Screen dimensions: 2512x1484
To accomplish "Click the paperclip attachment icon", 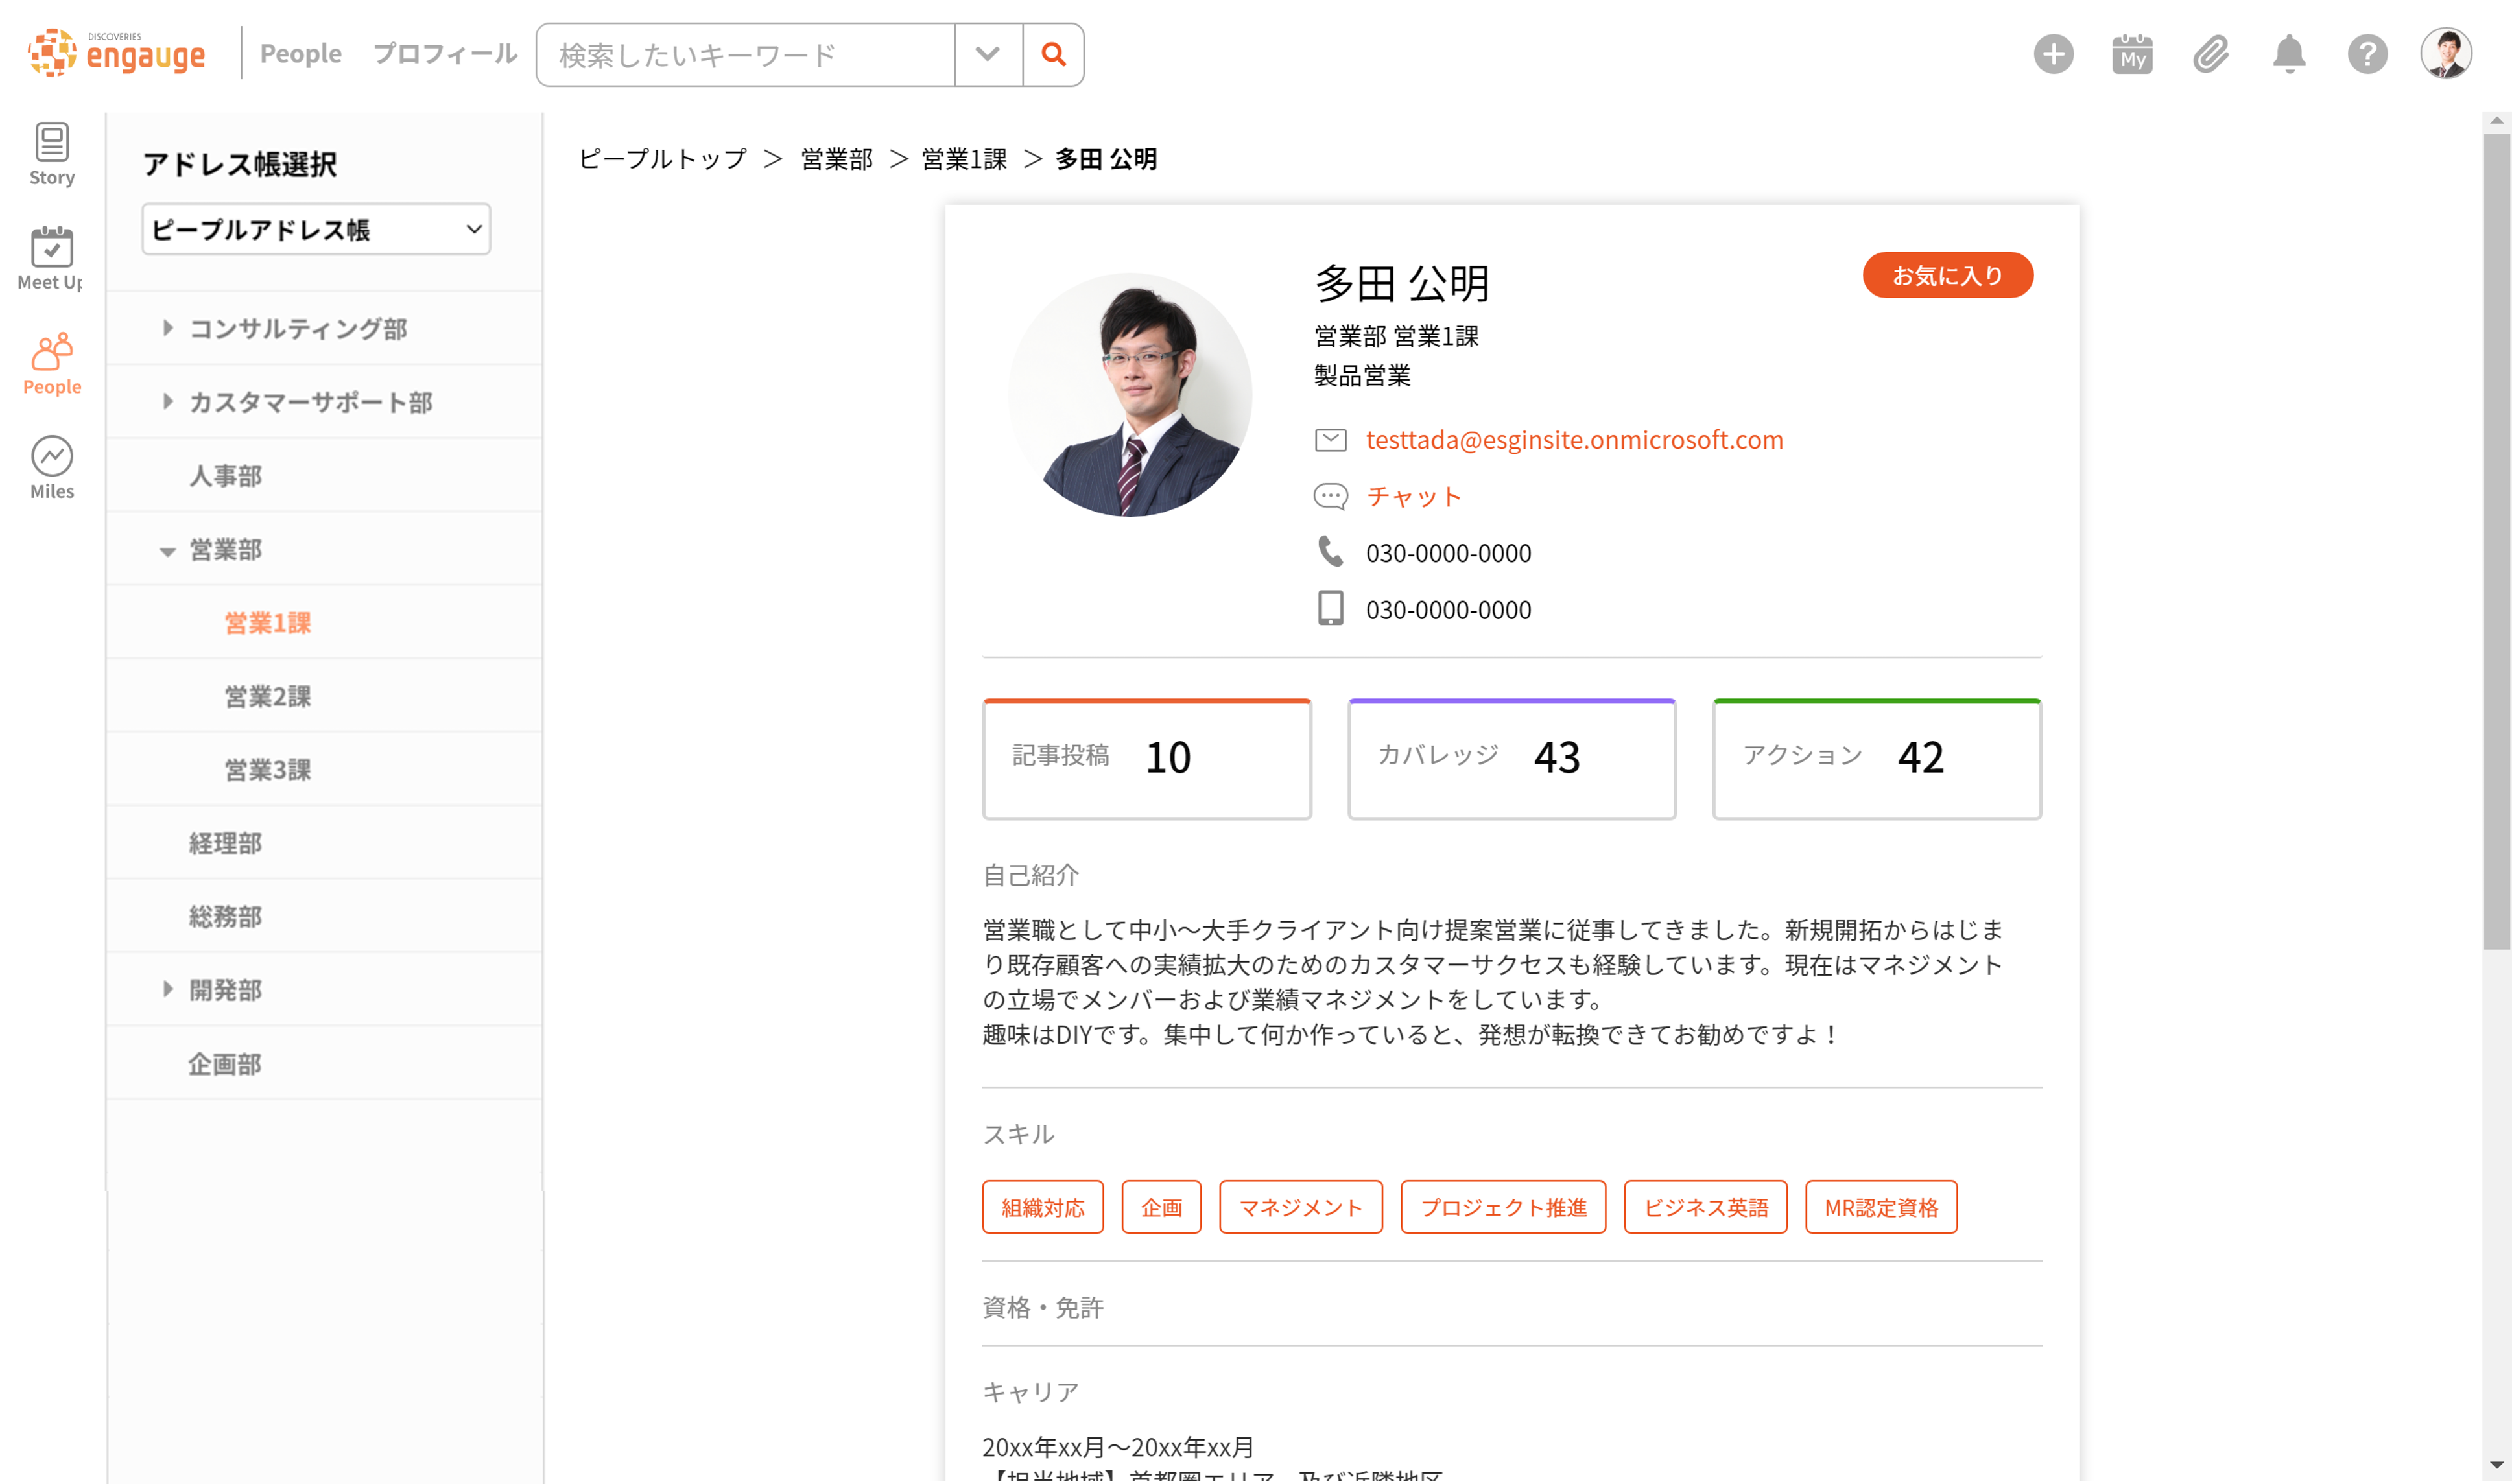I will (x=2210, y=54).
